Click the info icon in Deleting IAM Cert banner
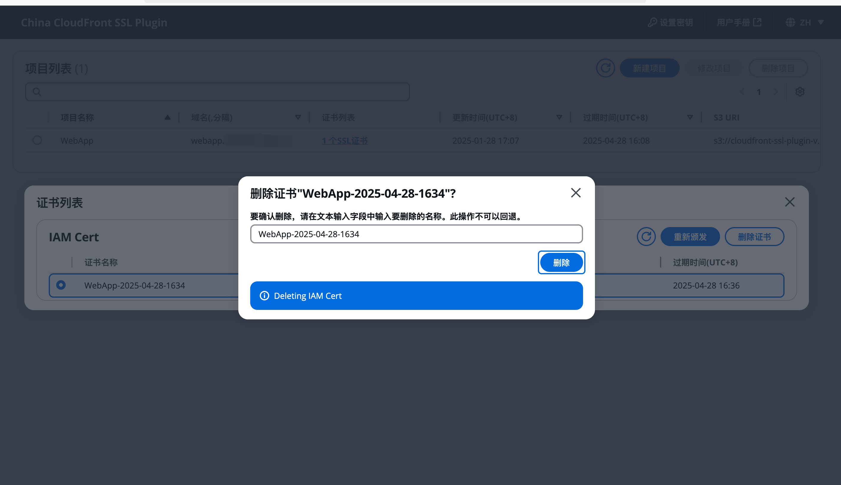Screen dimensions: 841x485 (264, 295)
